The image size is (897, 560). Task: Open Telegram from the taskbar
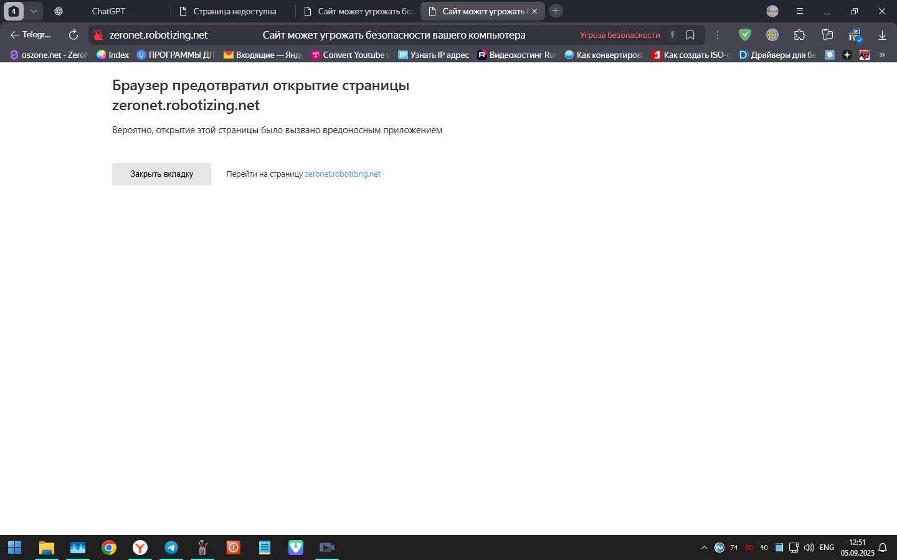(x=171, y=548)
